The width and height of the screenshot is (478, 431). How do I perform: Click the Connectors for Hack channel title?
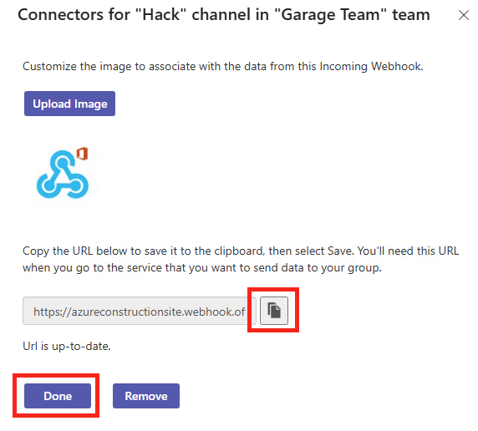point(224,15)
